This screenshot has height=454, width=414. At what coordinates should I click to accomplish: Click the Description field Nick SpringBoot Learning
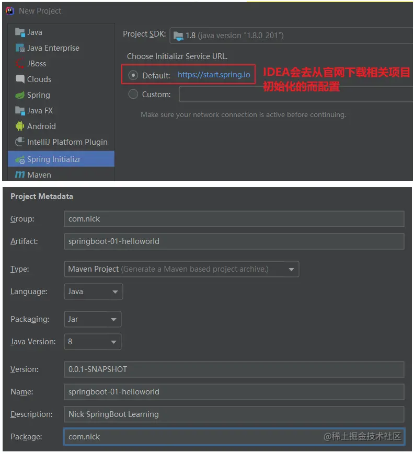234,414
